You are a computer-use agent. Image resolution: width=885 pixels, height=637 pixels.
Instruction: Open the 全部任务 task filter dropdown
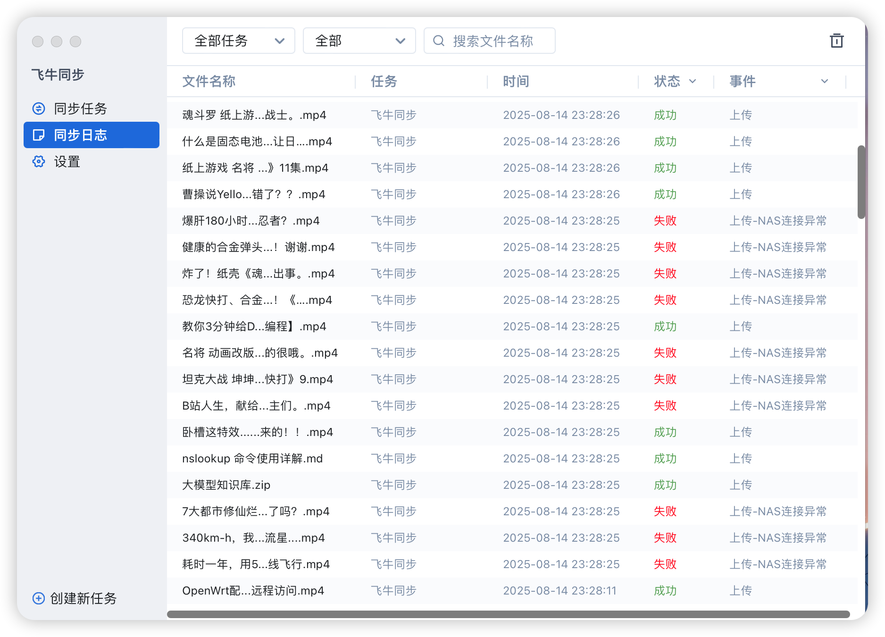(239, 41)
